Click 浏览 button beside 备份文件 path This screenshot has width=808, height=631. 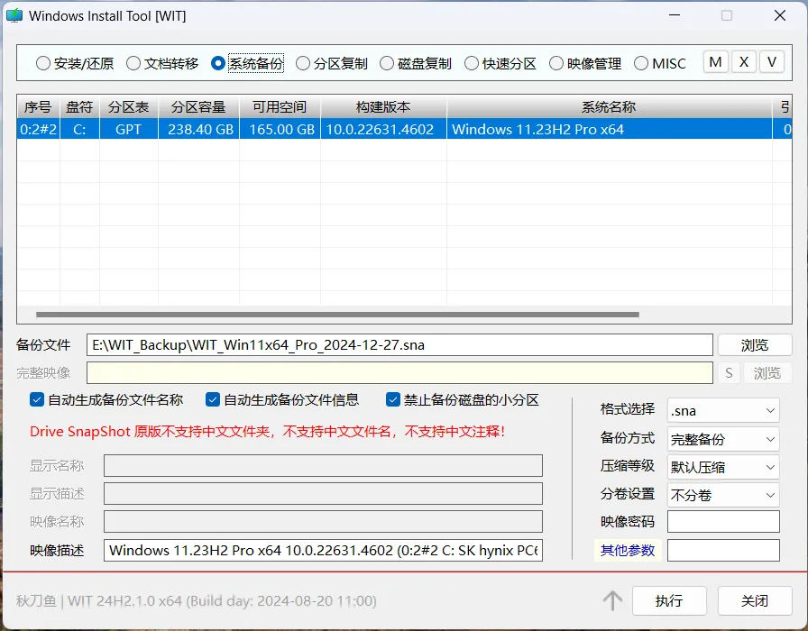(755, 344)
